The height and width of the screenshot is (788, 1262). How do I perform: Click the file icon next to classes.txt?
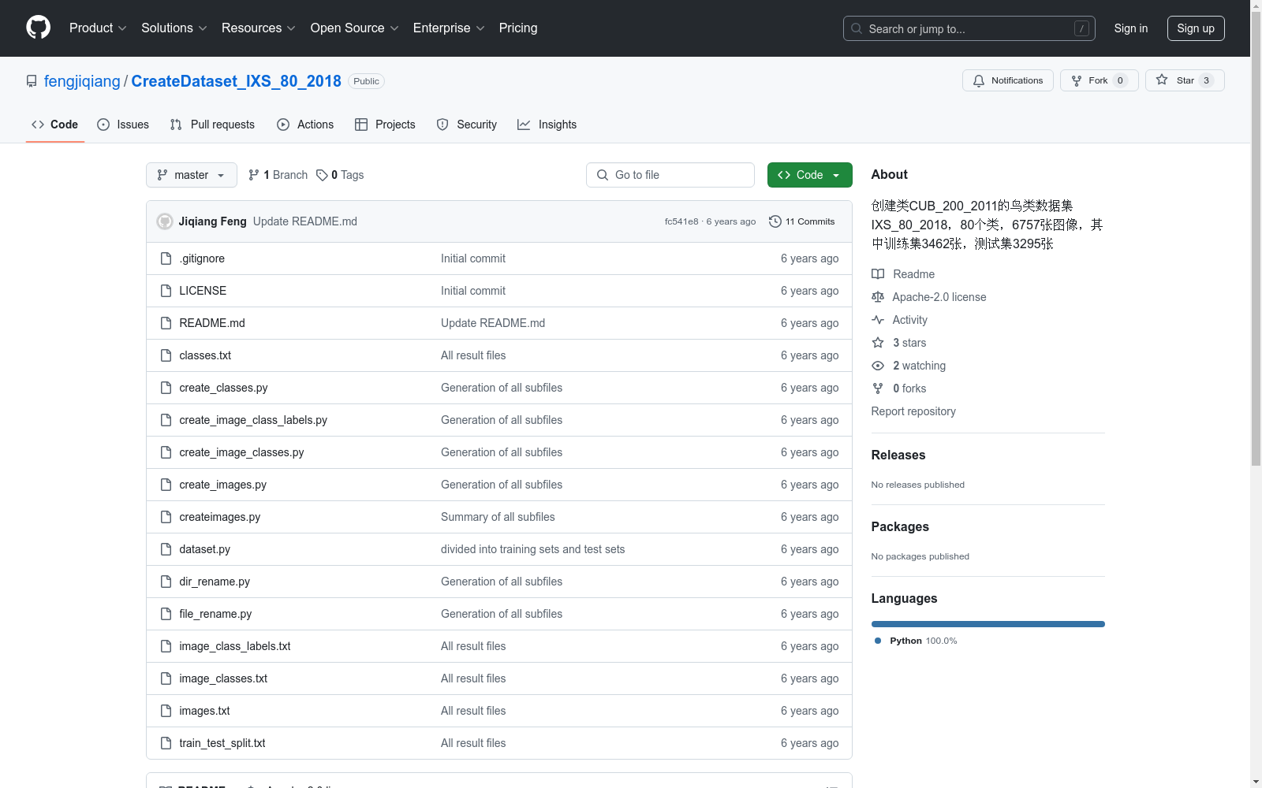click(166, 355)
